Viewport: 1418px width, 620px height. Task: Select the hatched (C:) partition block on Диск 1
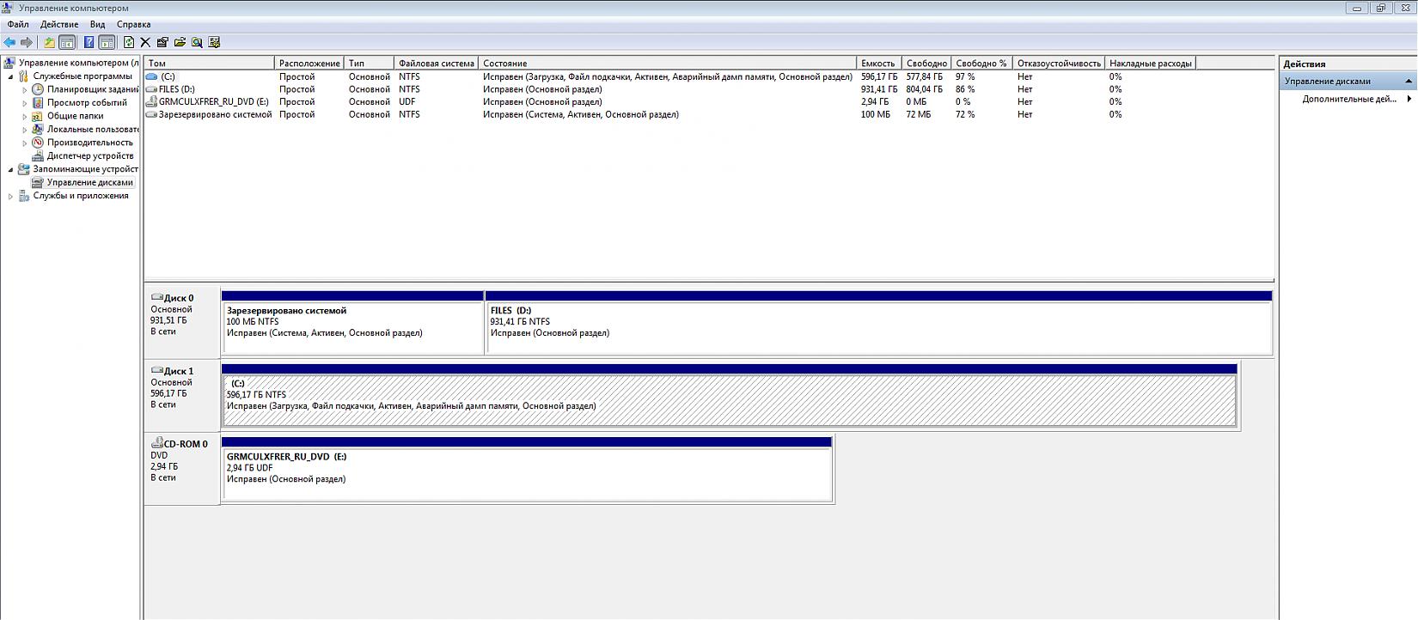pos(730,395)
